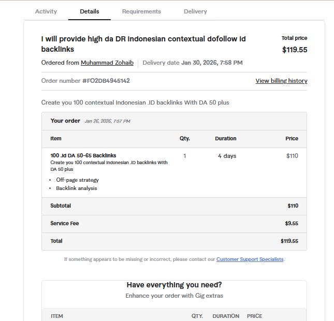Click the Subtotal row amount $110
Screen dimensions: 334x321
(293, 206)
